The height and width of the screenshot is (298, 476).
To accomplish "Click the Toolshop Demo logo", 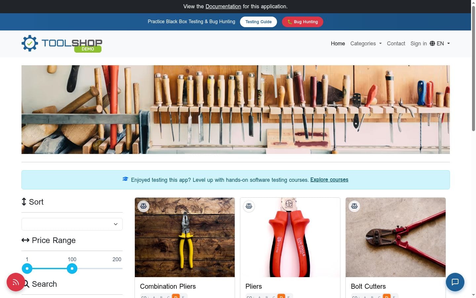I will pos(62,43).
